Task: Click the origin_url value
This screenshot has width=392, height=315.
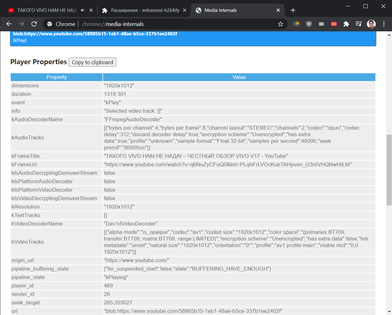Action: click(x=137, y=260)
